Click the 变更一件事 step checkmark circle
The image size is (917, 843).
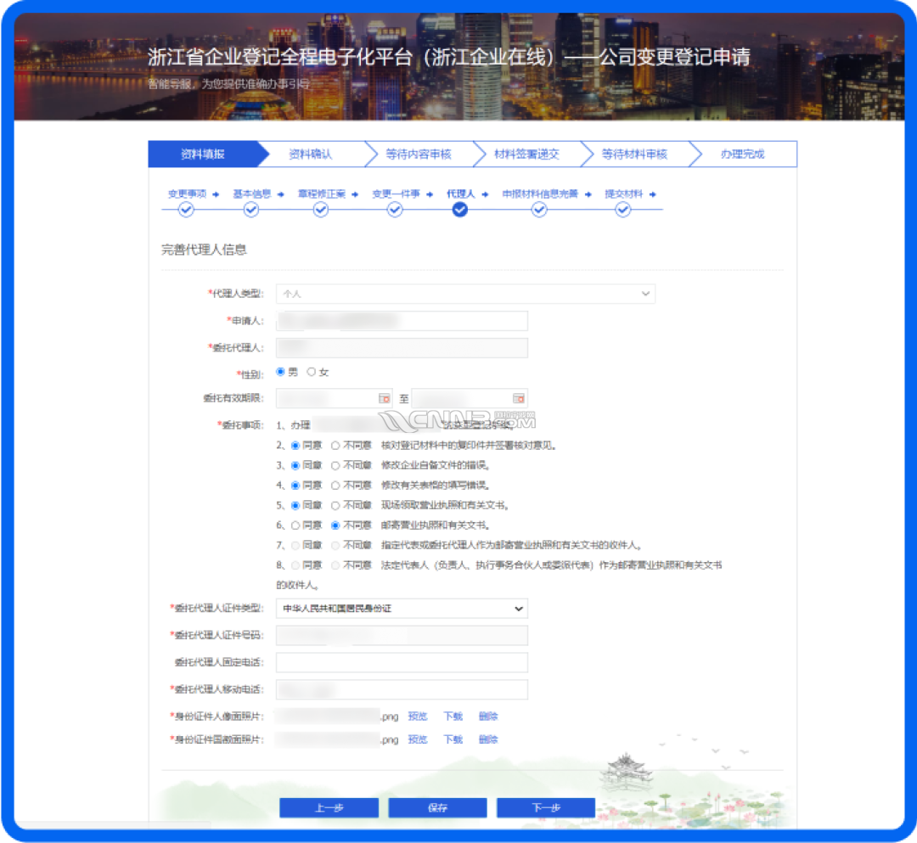pos(395,210)
